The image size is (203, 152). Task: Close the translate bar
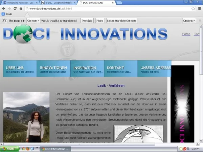tap(200, 21)
